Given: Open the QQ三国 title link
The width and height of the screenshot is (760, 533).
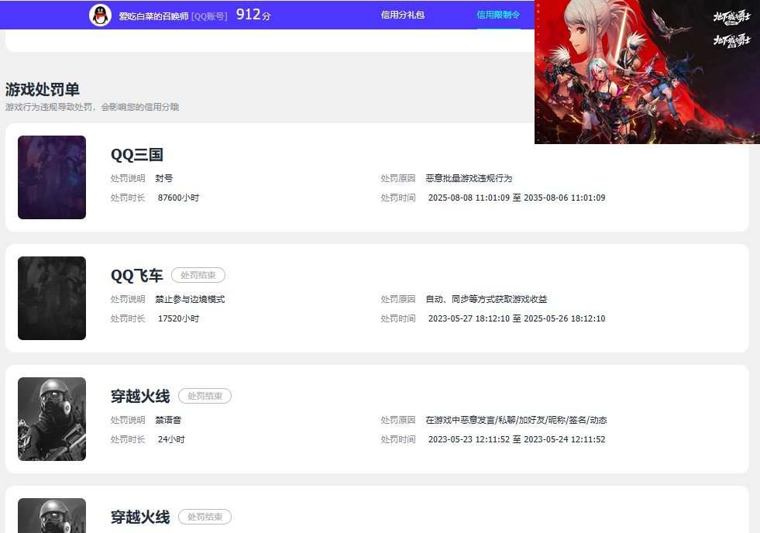Looking at the screenshot, I should (136, 155).
